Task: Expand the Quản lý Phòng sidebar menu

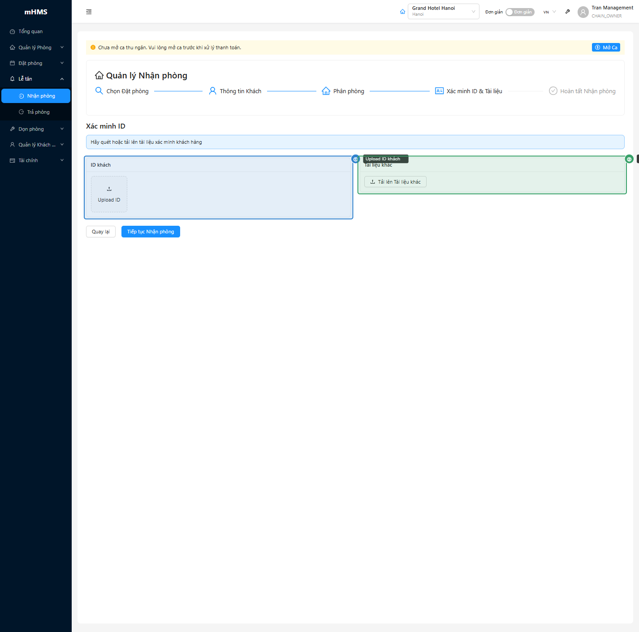Action: pos(36,47)
